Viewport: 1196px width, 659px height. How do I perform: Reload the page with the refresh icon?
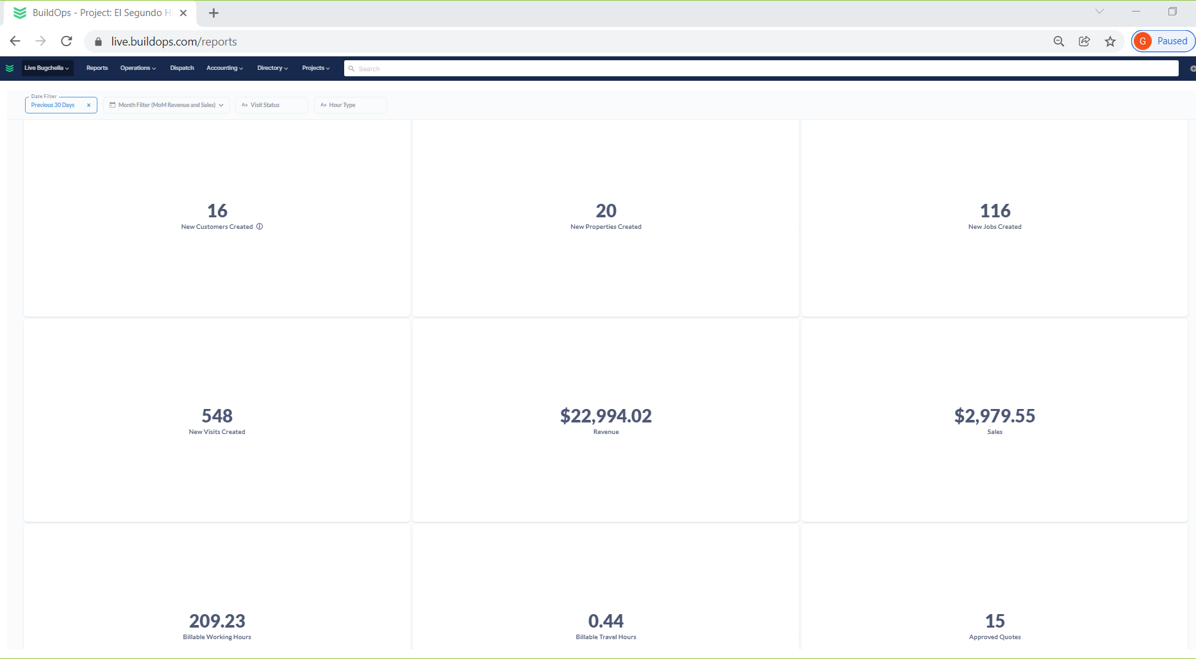tap(67, 42)
